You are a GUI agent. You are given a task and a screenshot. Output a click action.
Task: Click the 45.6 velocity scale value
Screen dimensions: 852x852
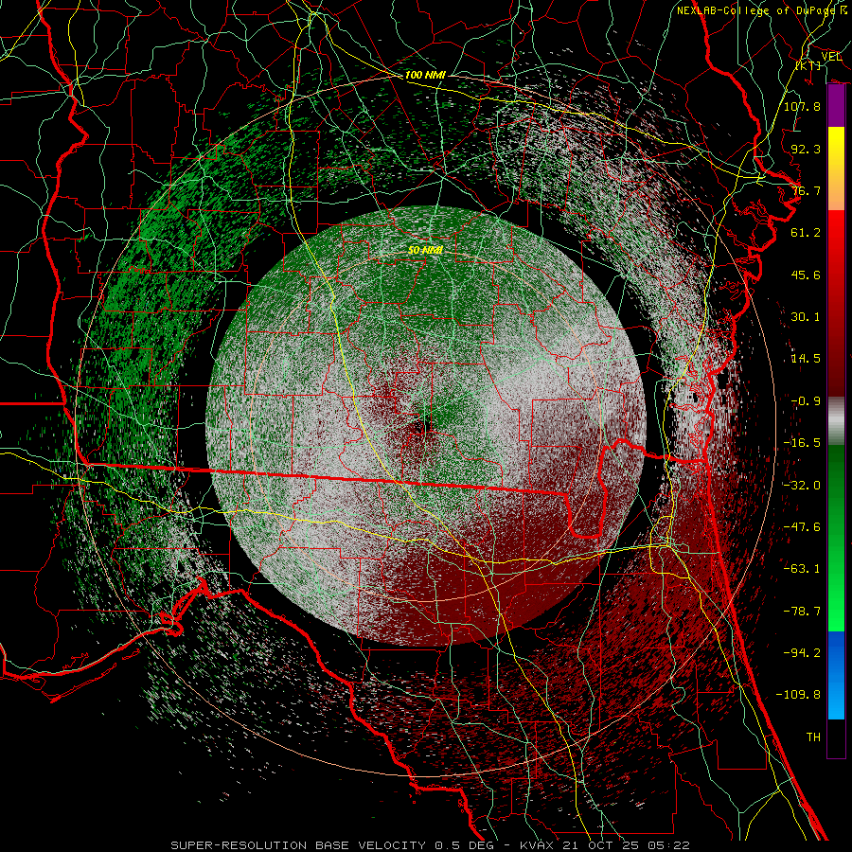click(x=806, y=275)
